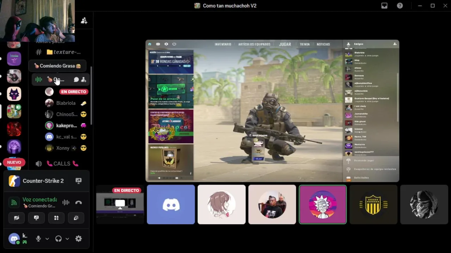Select user ChinooS in voice channel
The image size is (451, 253).
(66, 114)
